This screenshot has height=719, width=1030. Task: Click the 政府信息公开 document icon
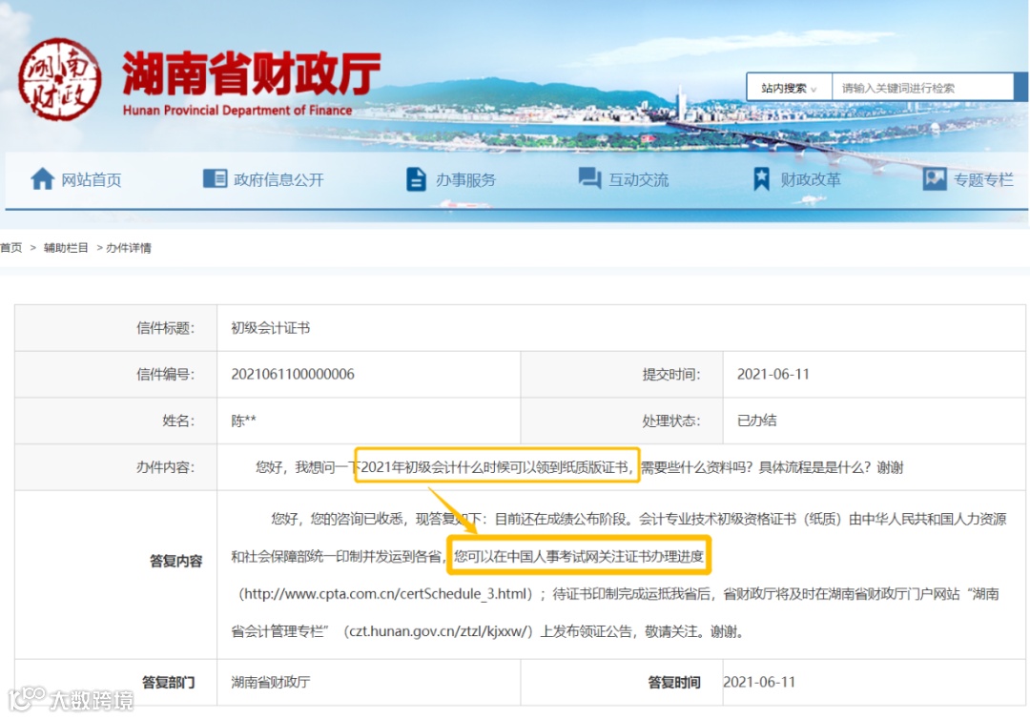[215, 178]
